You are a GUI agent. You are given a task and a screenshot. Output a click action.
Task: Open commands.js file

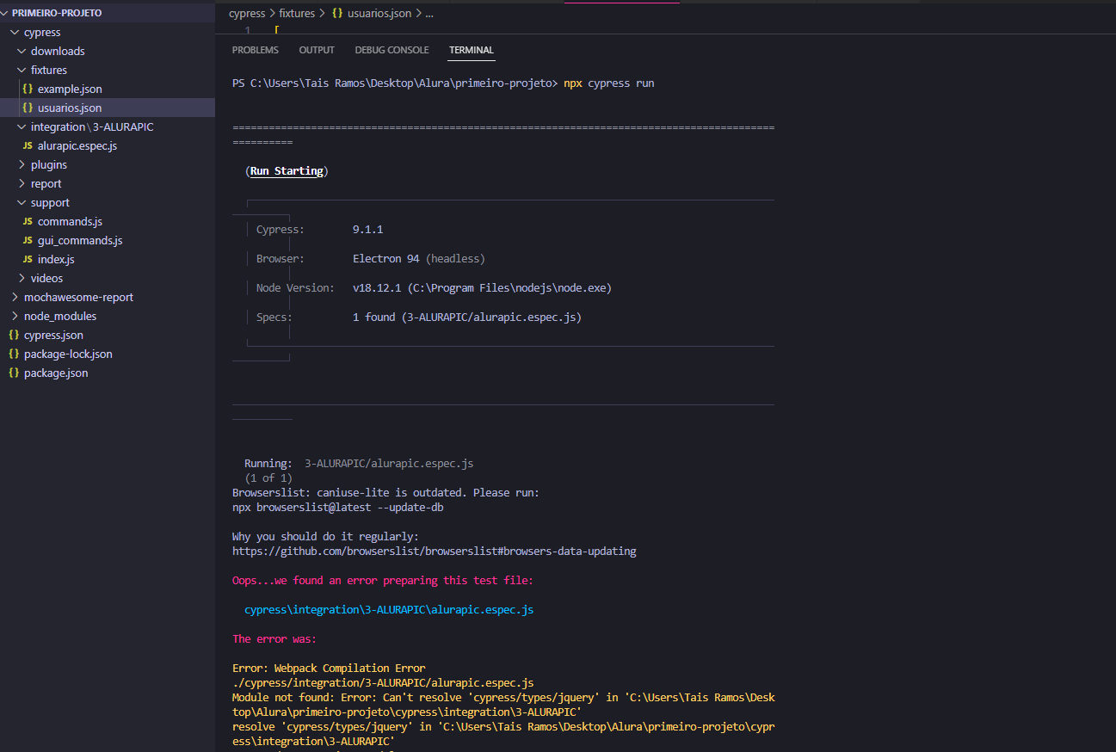[x=70, y=222]
